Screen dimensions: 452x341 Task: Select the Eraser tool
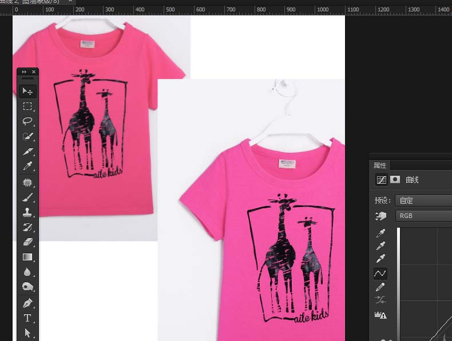27,242
